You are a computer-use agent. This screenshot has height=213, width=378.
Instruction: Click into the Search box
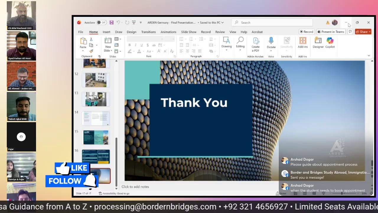(272, 22)
